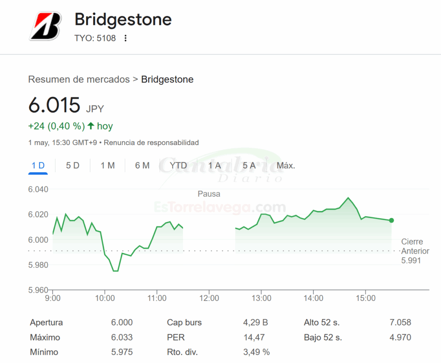The width and height of the screenshot is (441, 363).
Task: Click the PER value 14,47
Action: (254, 337)
